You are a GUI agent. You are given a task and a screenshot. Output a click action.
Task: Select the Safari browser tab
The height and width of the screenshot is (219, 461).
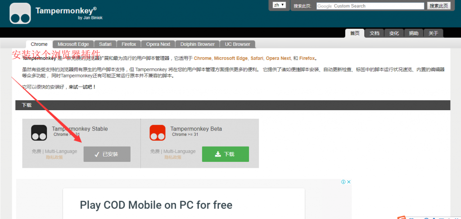(105, 44)
